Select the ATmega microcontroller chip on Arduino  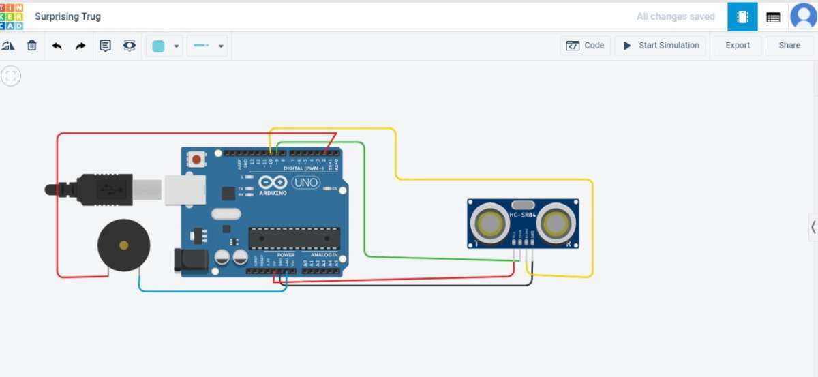click(x=294, y=237)
